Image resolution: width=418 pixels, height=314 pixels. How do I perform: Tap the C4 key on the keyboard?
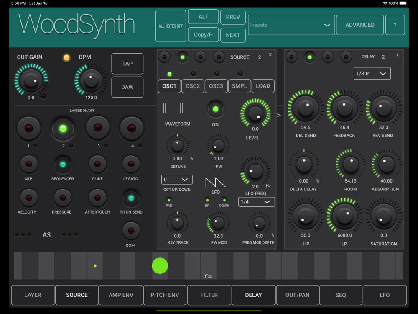tap(209, 266)
